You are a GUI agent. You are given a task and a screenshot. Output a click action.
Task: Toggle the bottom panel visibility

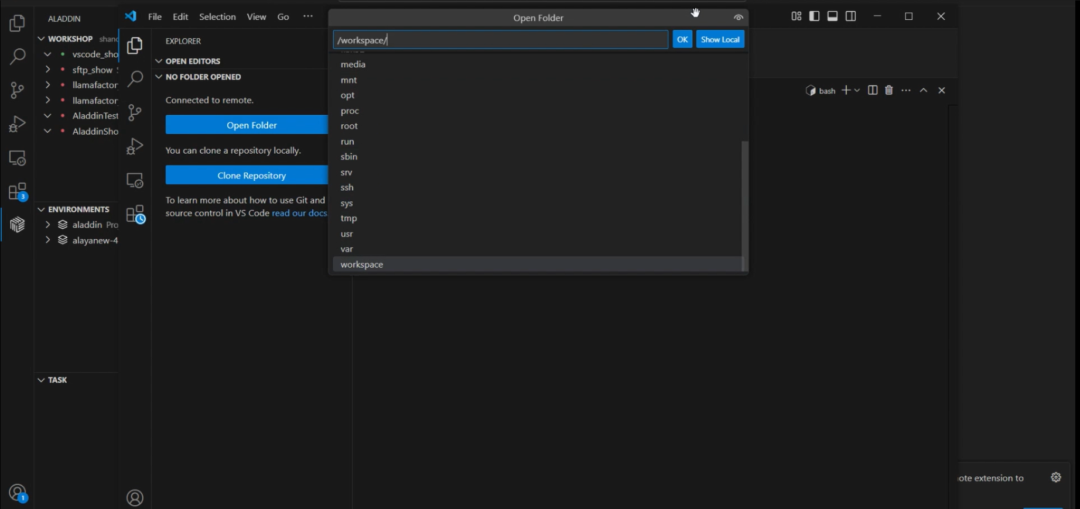coord(832,16)
